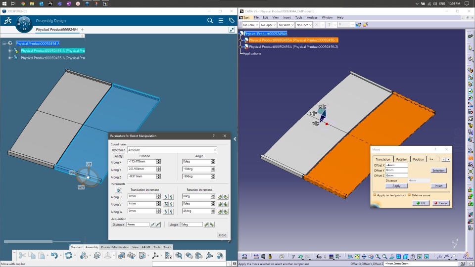Click the Along X position stepper
The image size is (475, 267).
point(158,162)
